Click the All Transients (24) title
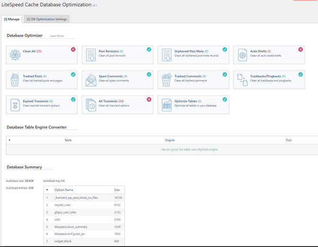 pos(111,101)
